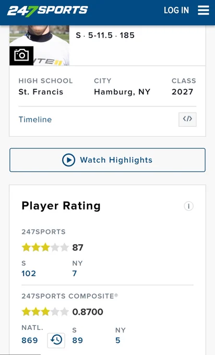
Task: Open the hamburger menu icon
Action: pos(203,10)
